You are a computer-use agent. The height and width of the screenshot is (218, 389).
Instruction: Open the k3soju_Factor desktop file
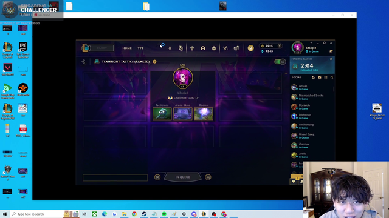377,111
